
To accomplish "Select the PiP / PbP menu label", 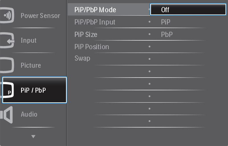I will click(33, 90).
